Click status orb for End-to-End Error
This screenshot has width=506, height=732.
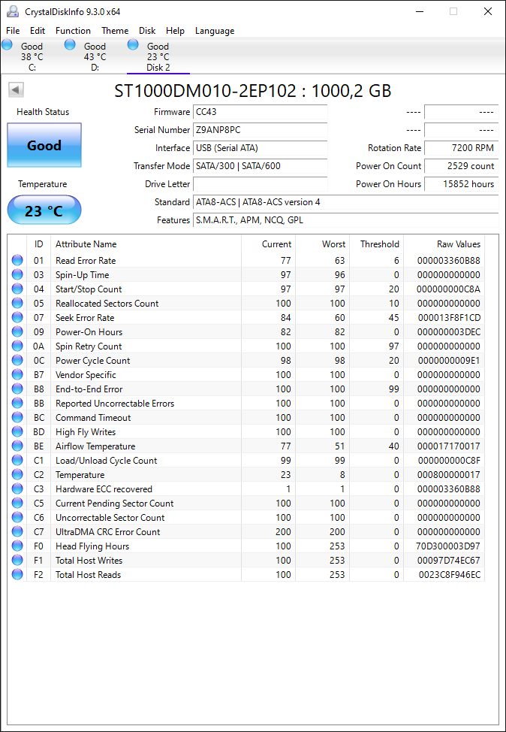pos(17,389)
